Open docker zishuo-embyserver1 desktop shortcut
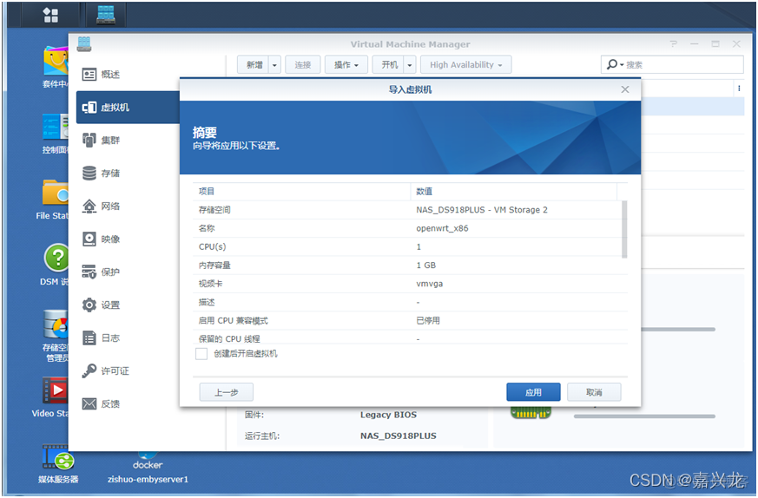 (148, 467)
